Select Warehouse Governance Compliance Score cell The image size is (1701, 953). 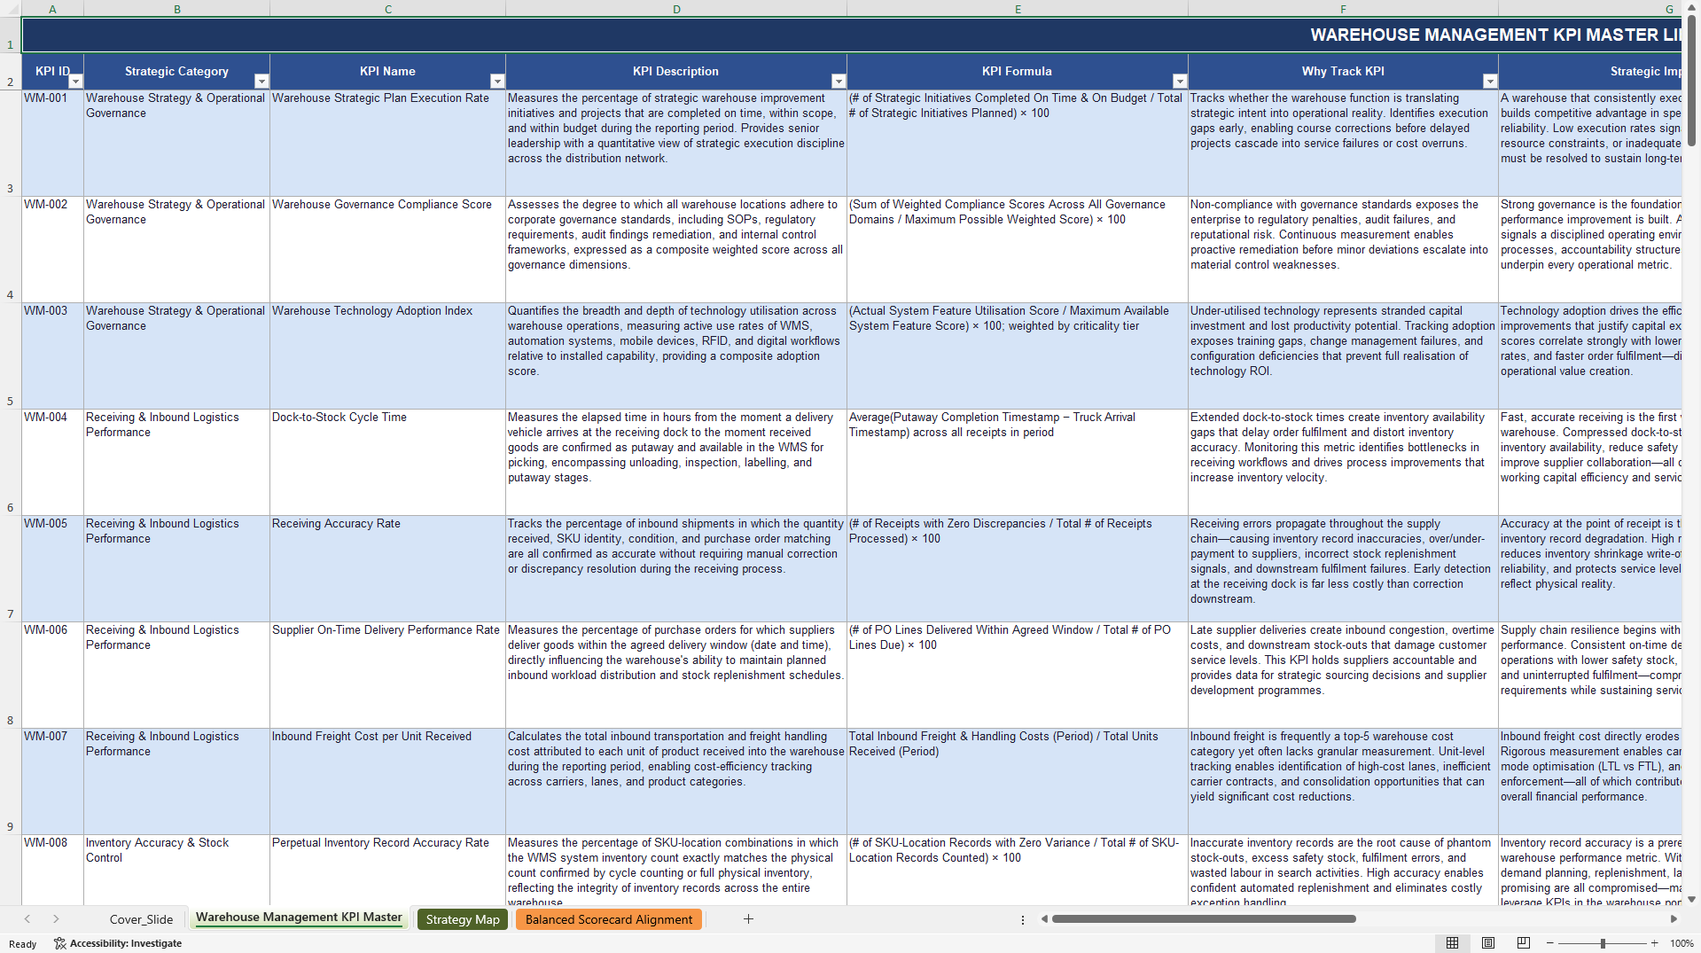(x=388, y=249)
